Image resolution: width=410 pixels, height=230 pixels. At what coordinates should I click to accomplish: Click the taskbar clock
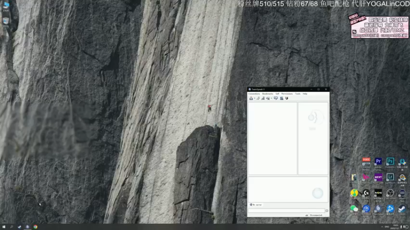click(395, 226)
